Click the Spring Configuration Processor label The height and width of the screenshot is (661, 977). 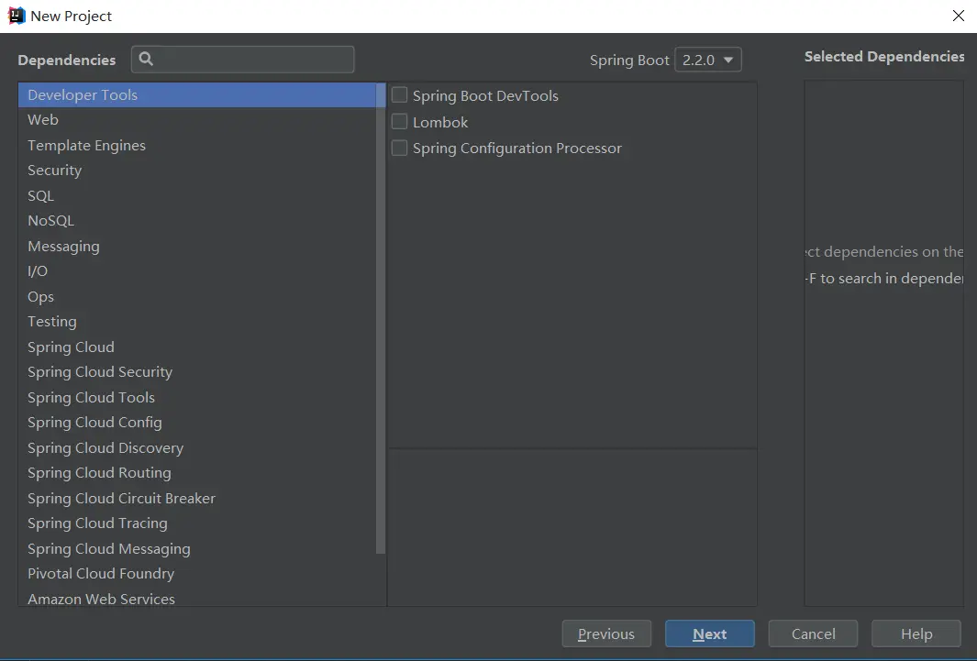[x=517, y=149]
